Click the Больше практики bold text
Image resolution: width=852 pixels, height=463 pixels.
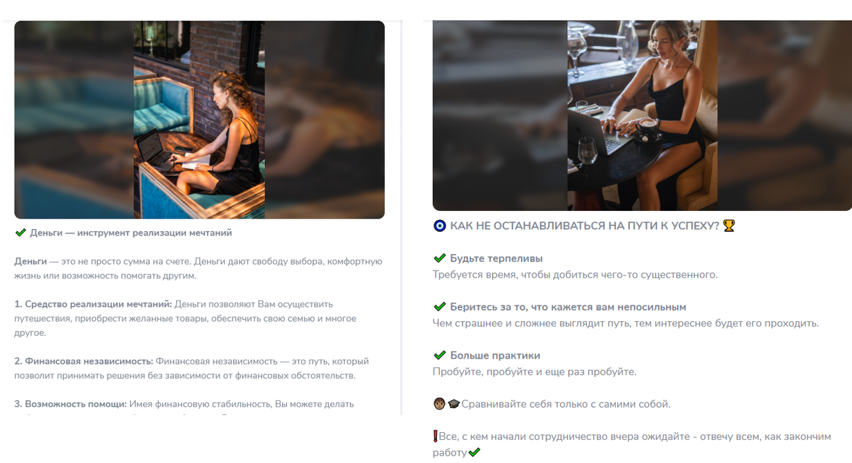click(495, 356)
